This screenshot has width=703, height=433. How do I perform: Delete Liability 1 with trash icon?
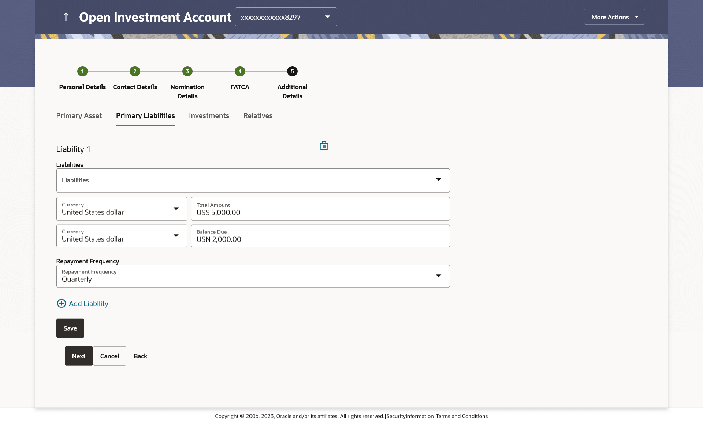[324, 146]
